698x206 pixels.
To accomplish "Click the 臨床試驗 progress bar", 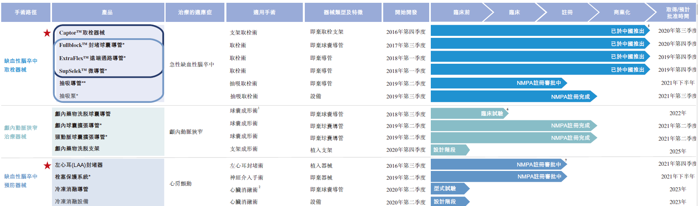I will click(470, 114).
